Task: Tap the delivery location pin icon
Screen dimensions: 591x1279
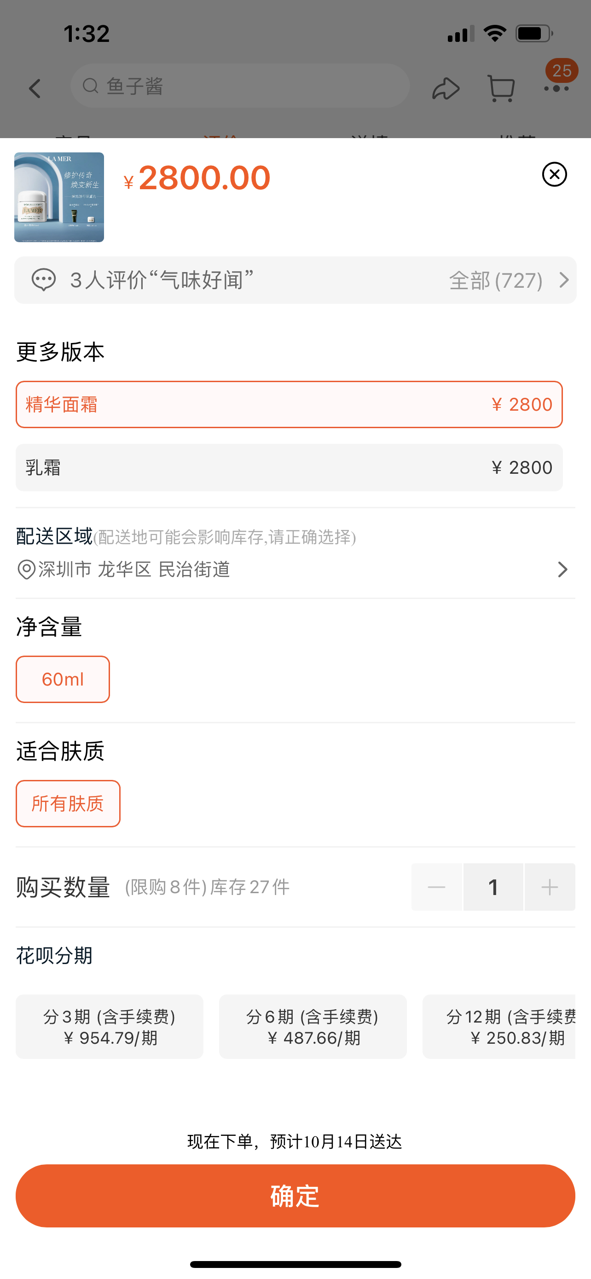Action: pos(26,570)
